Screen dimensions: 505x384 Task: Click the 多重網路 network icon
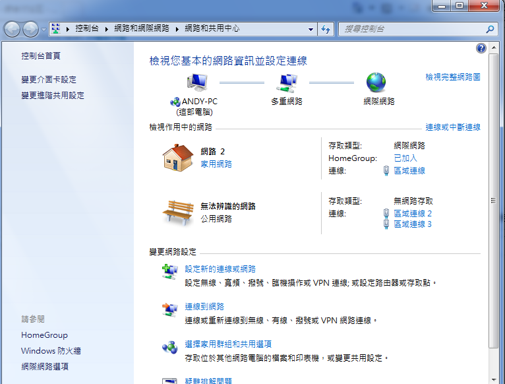(x=287, y=82)
